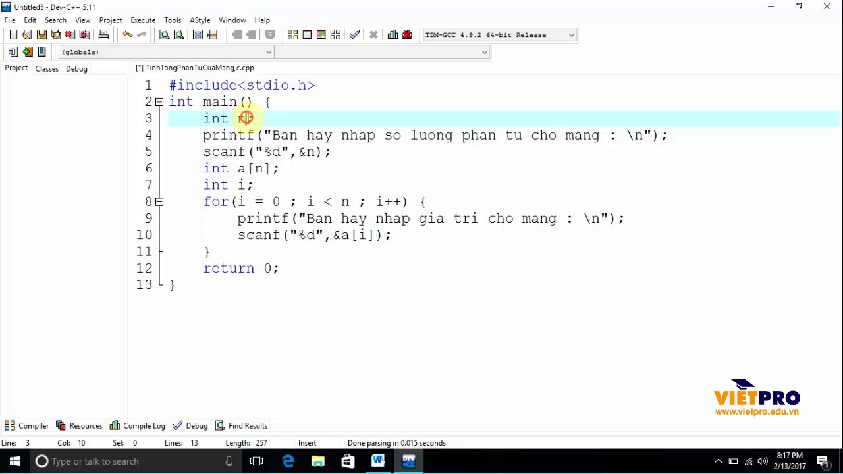Click the '#include<stdio.h>' code line

click(242, 85)
